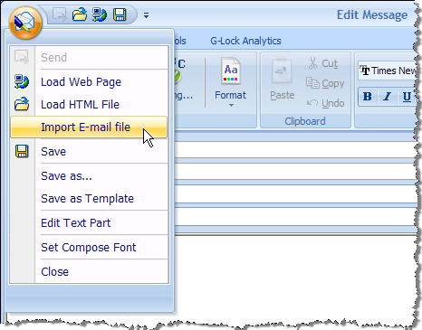Switch to the G-Lock Analytics tab
Viewport: 422px width, 330px height.
(245, 41)
